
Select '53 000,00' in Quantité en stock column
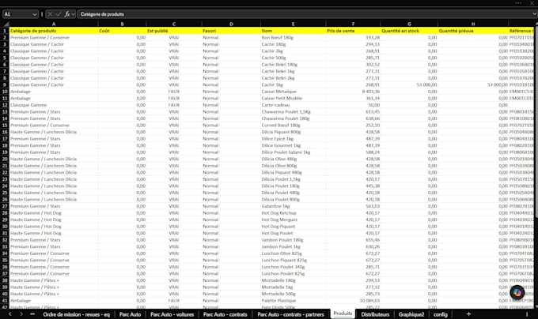(409, 84)
